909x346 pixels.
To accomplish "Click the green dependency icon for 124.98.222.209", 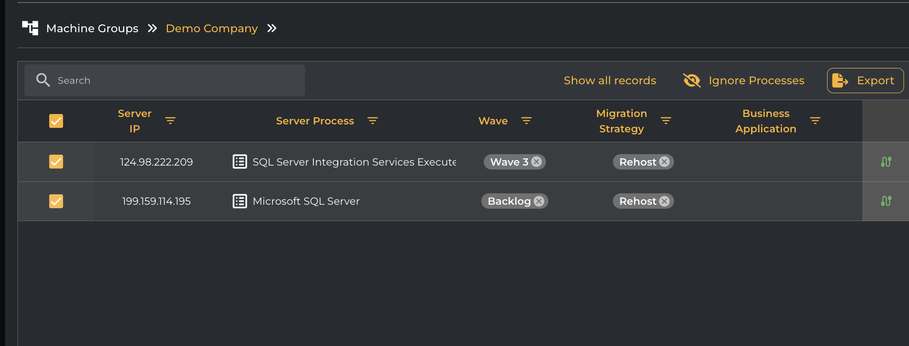I will click(x=886, y=162).
